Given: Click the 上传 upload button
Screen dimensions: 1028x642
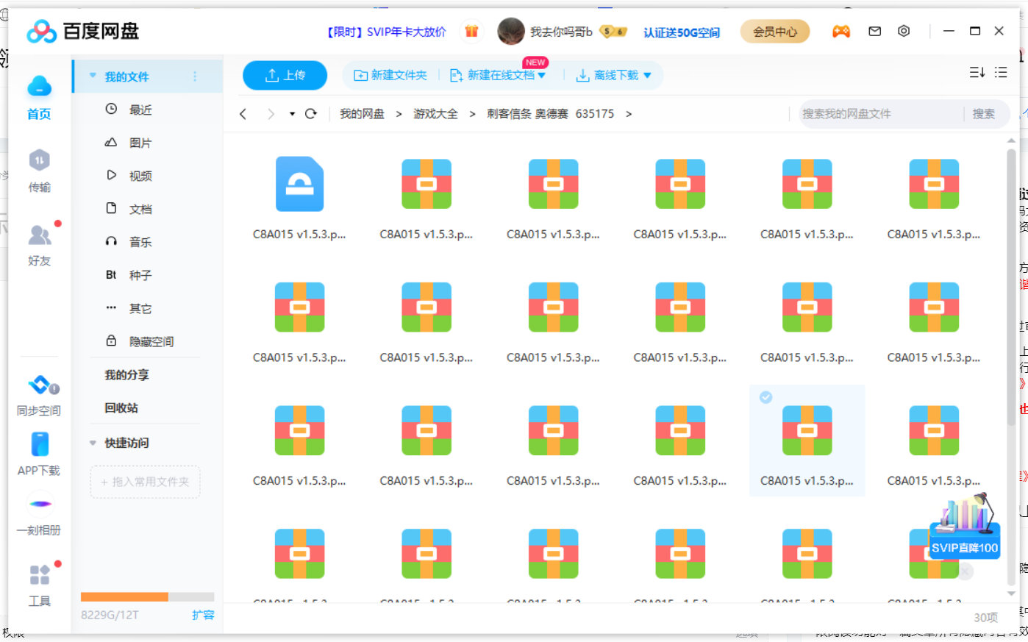Looking at the screenshot, I should coord(285,75).
